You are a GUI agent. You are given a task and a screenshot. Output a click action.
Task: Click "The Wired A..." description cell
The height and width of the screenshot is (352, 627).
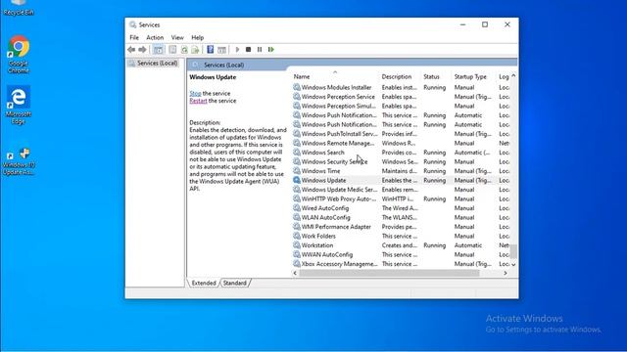(400, 208)
